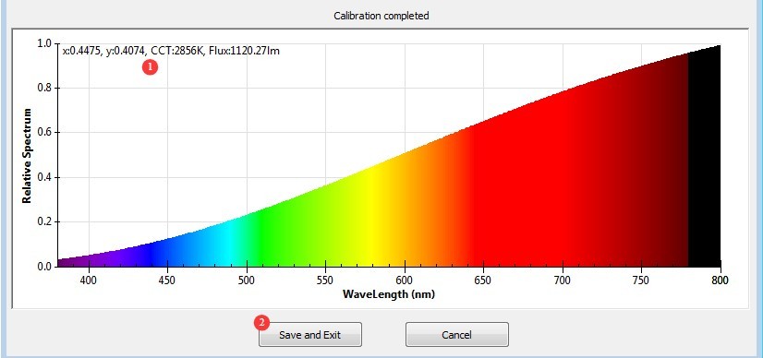Click the 550 wavelength tick label
Screen dimensions: 763x358
(325, 280)
